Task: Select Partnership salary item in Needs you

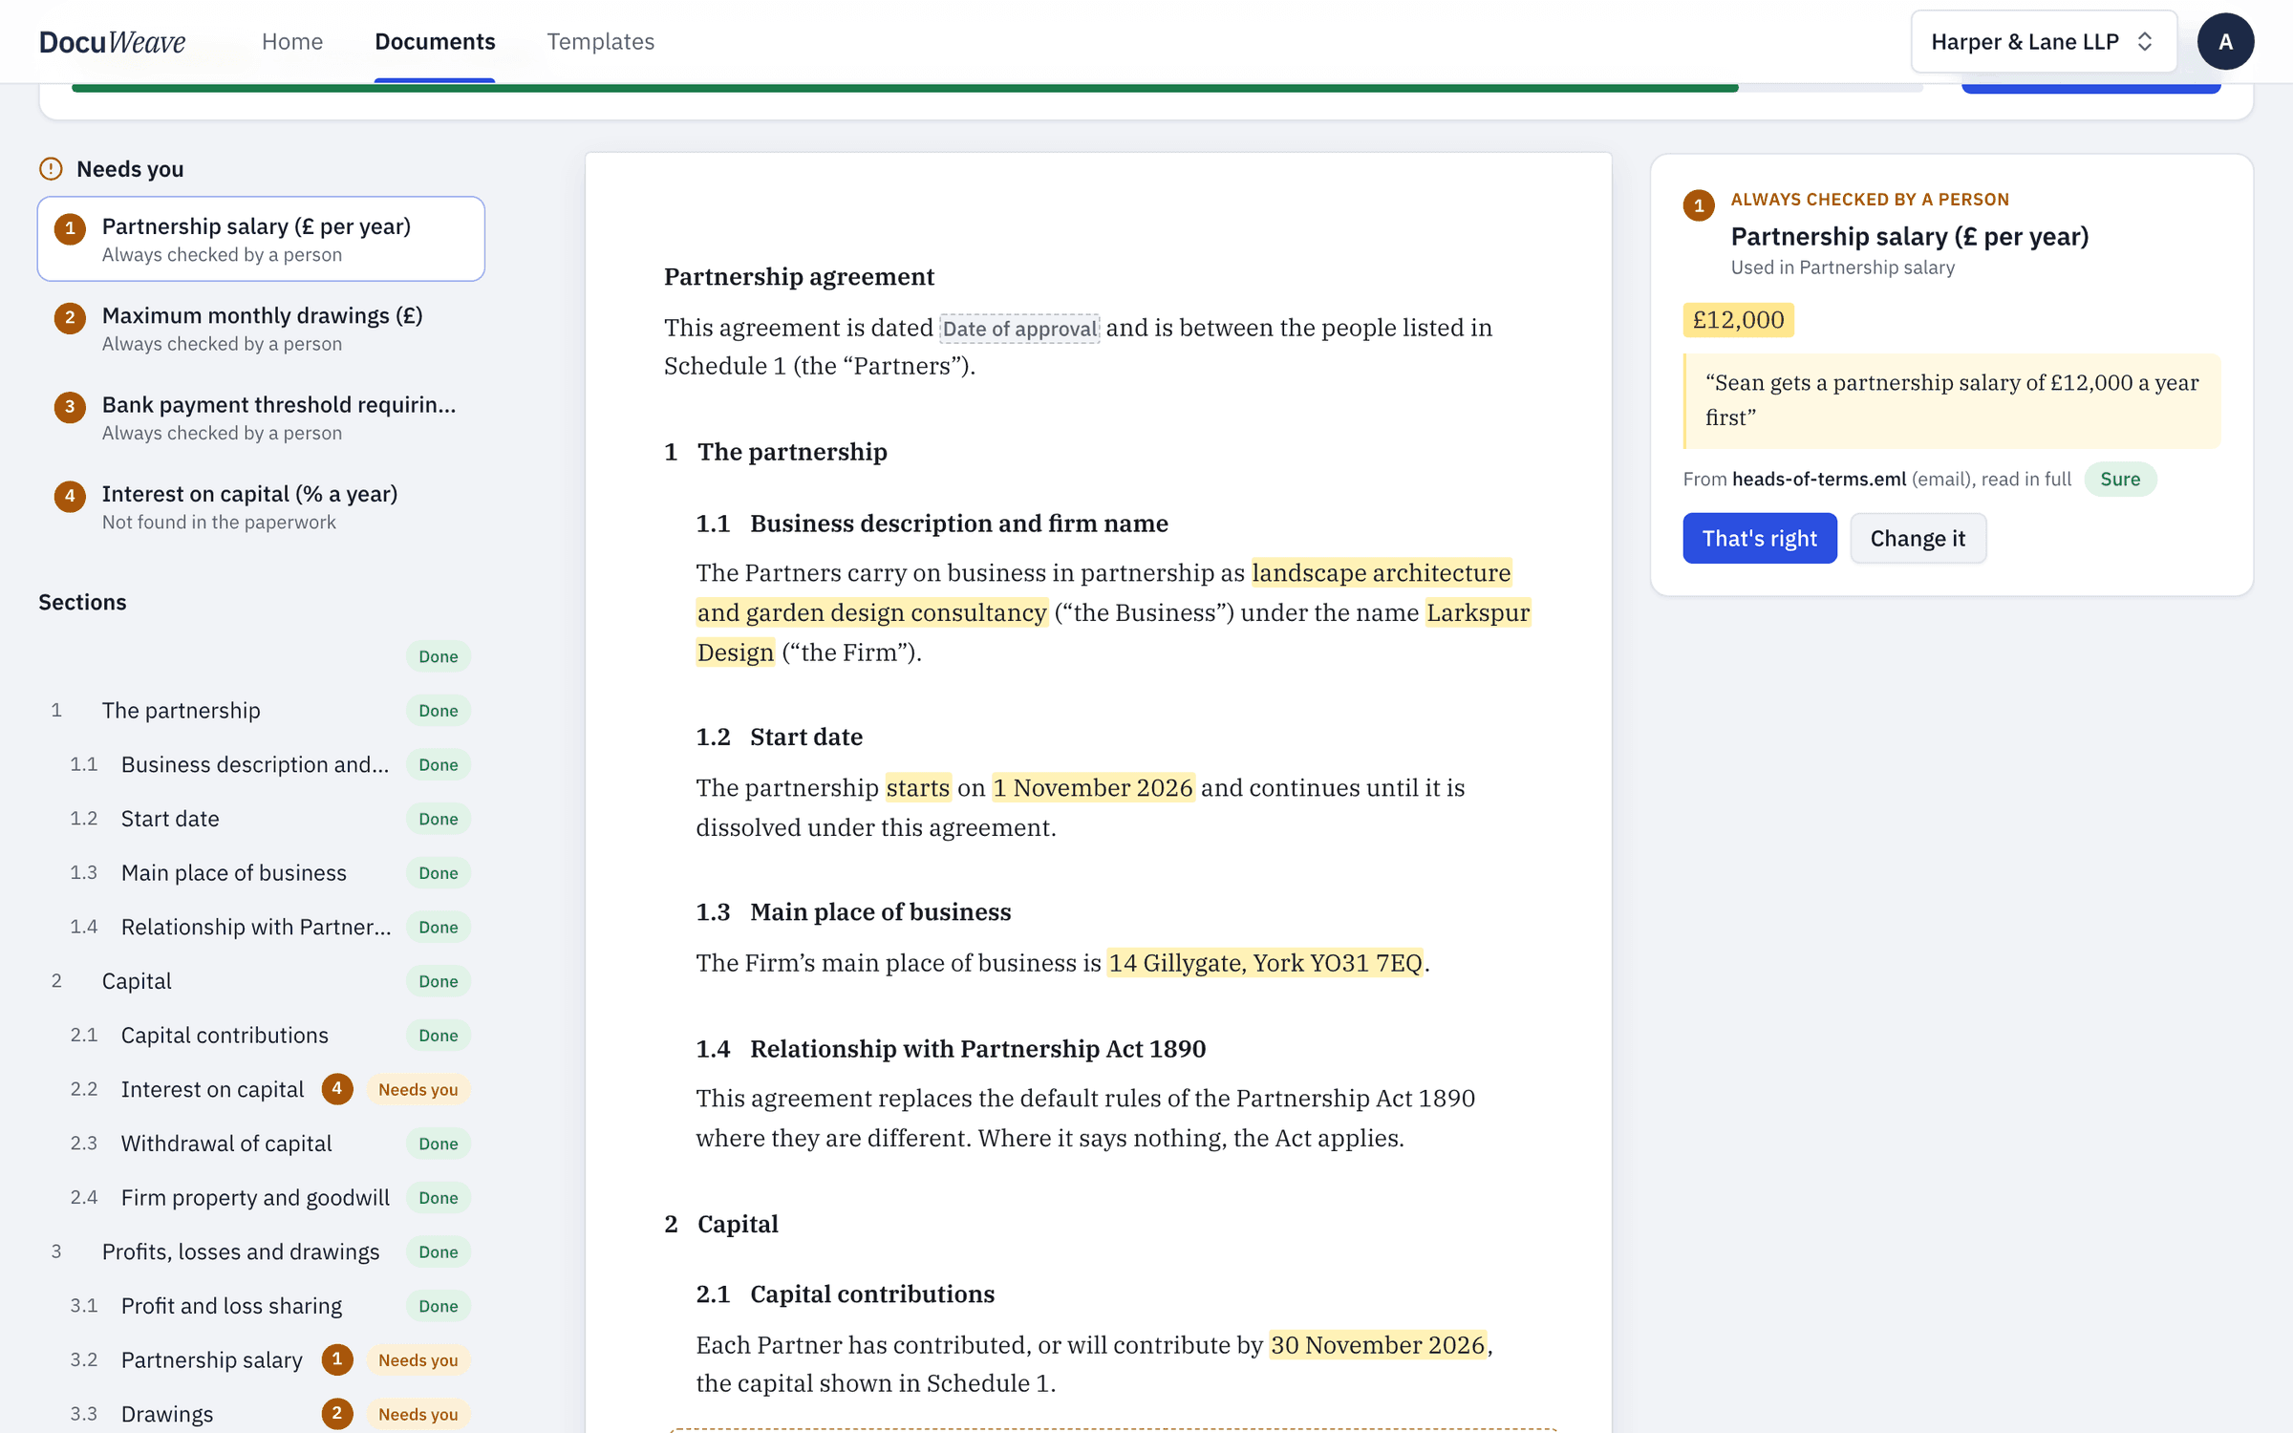Action: click(261, 239)
